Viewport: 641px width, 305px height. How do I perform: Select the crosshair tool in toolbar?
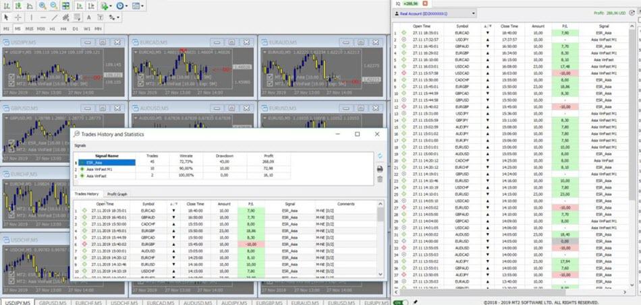18,17
